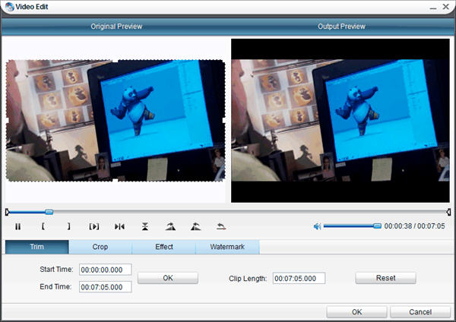This screenshot has width=456, height=322.
Task: Close the Video Edit window
Action: click(x=446, y=6)
